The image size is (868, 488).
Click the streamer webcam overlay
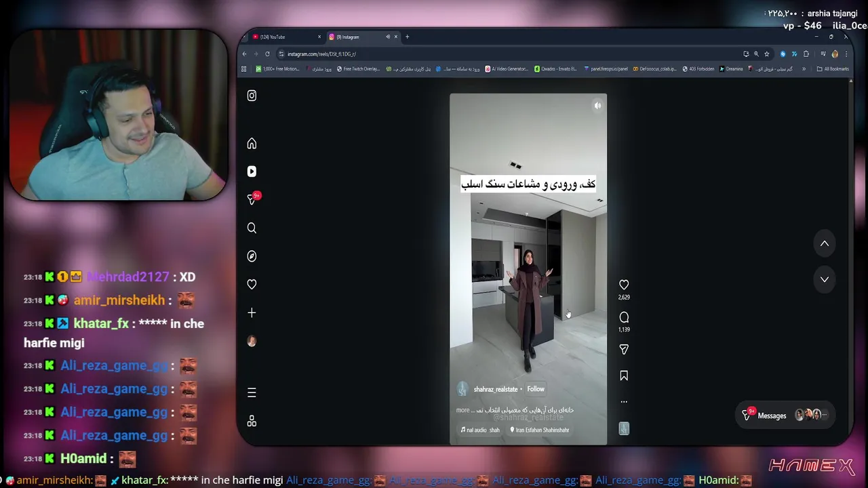[x=118, y=116]
